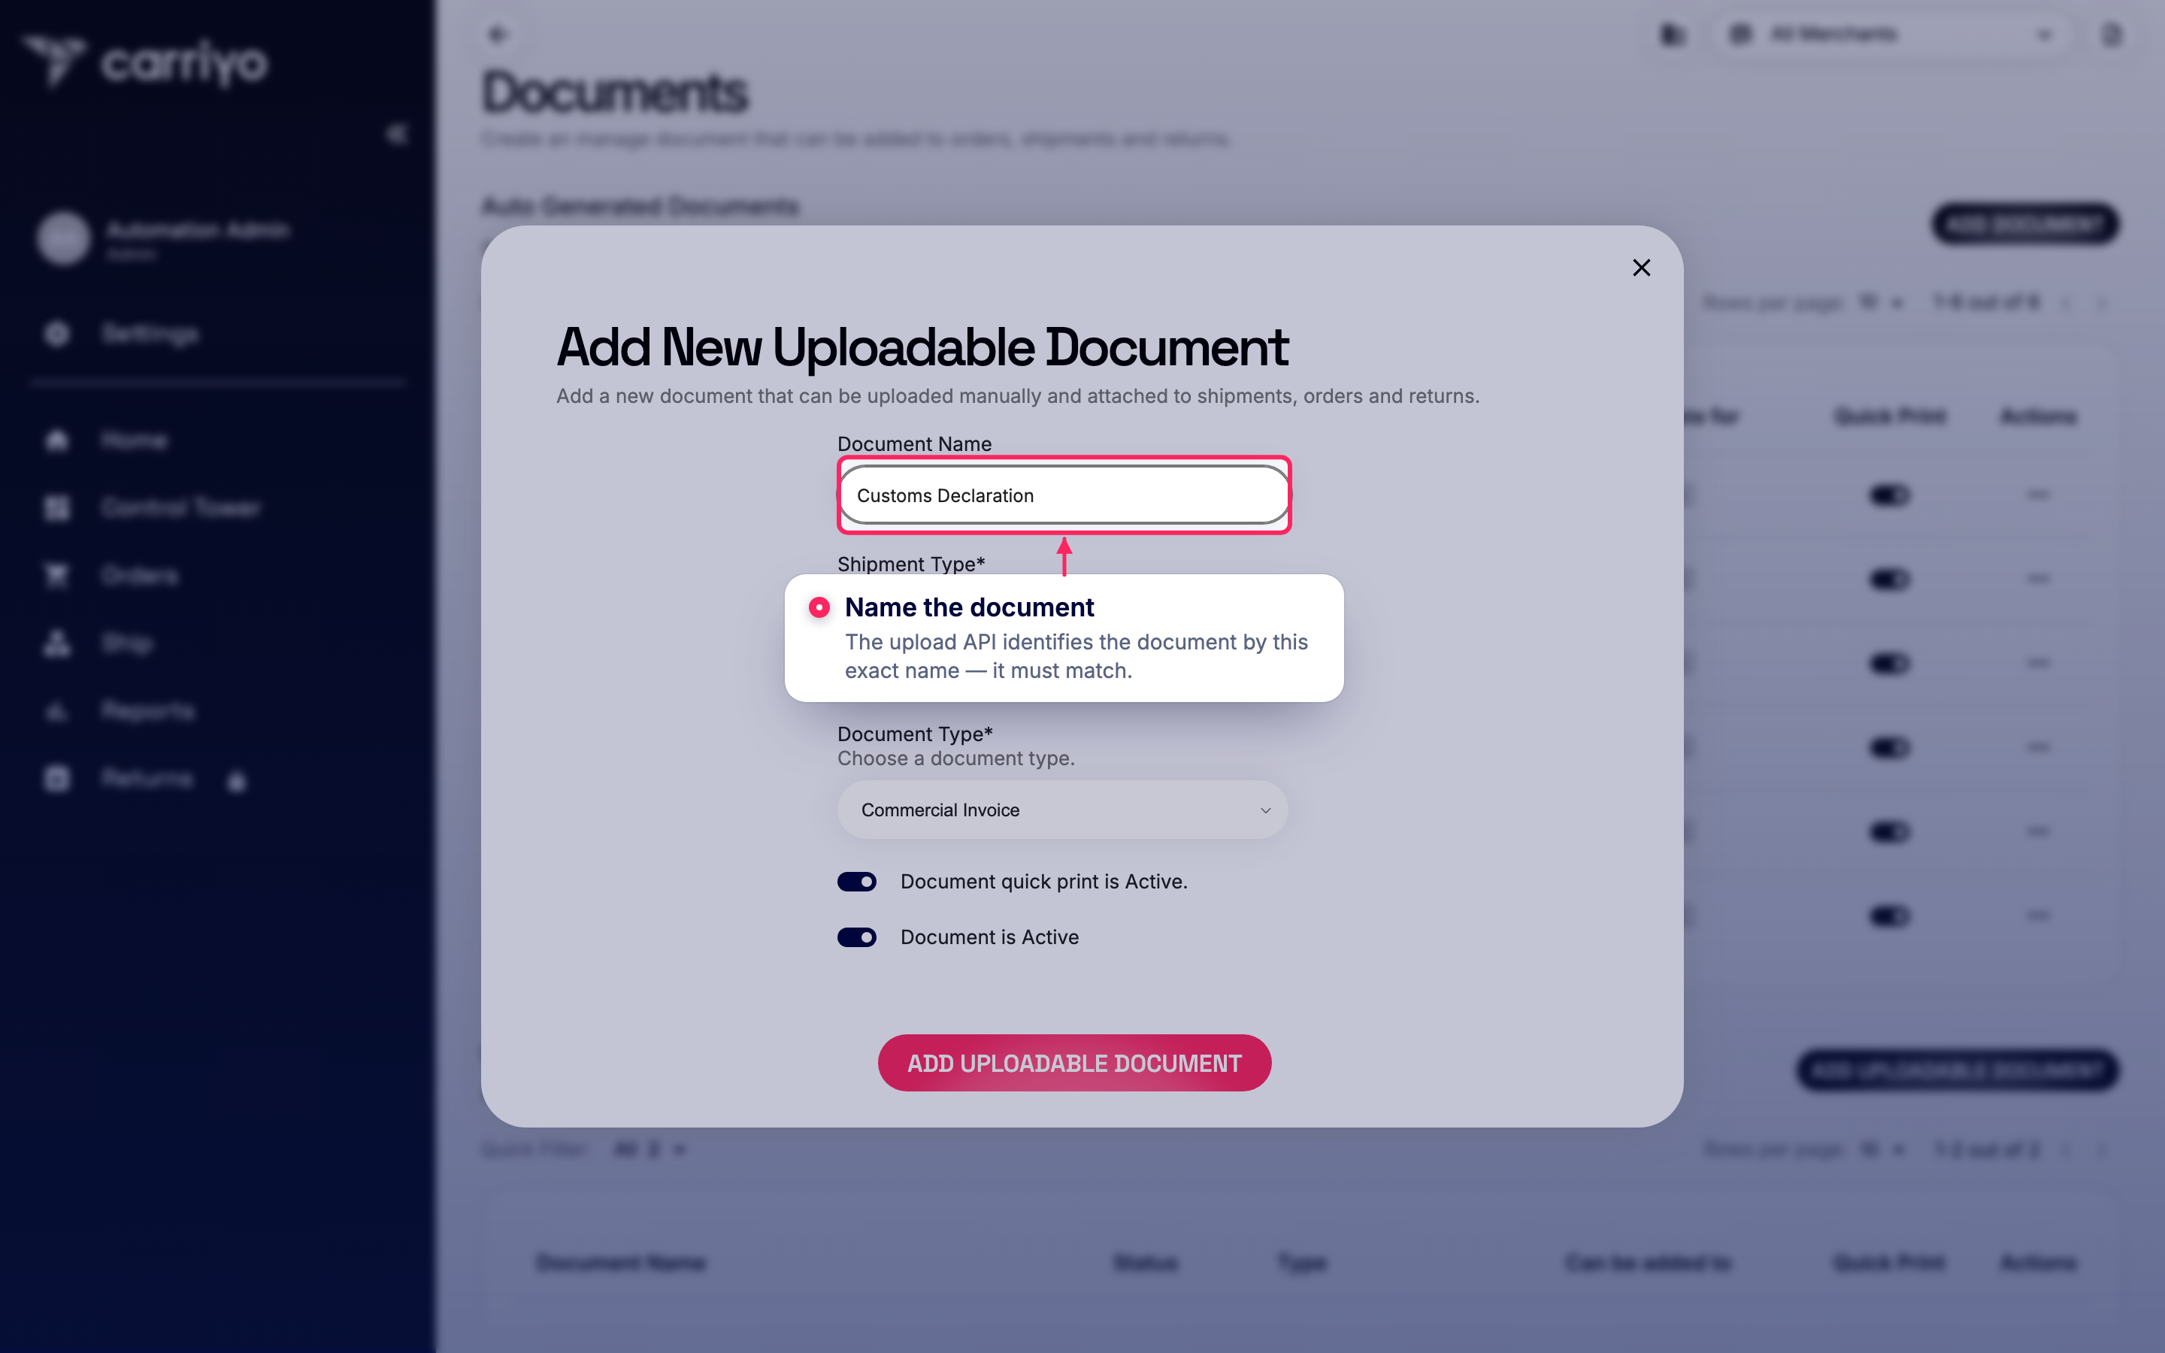Viewport: 2165px width, 1353px height.
Task: Open actions menu in first background table row
Action: pyautogui.click(x=2038, y=495)
